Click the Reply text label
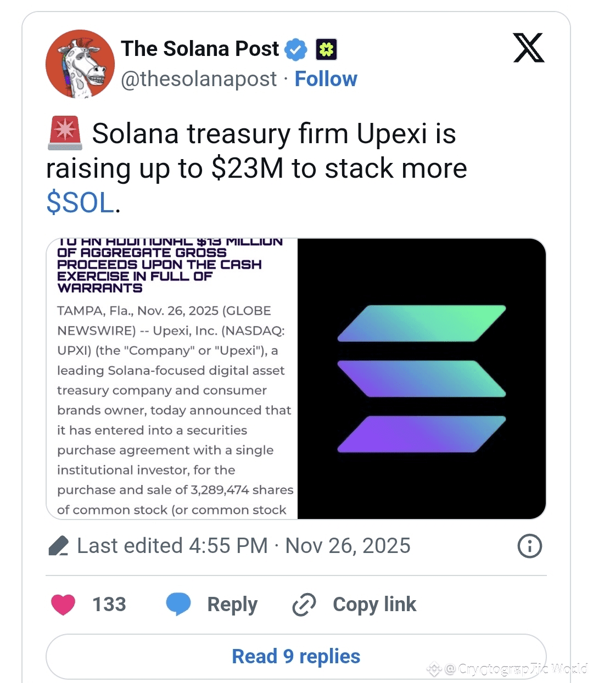Viewport: 593px width, 683px height. click(x=232, y=605)
